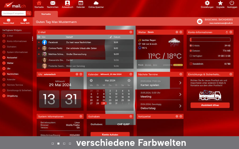Image resolution: width=239 pixels, height=149 pixels.
Task: Open the Online-Speicher cloud icon
Action: coord(96,3)
